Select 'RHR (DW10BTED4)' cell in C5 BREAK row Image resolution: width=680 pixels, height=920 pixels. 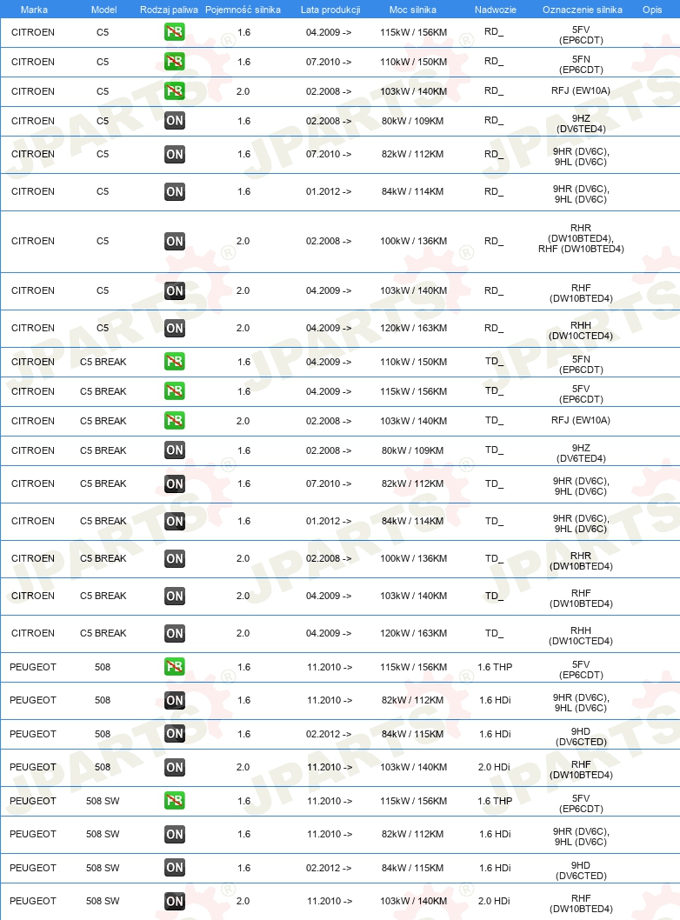pos(581,561)
